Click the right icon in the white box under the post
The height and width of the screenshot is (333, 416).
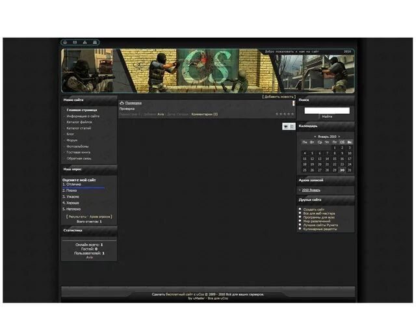292,126
